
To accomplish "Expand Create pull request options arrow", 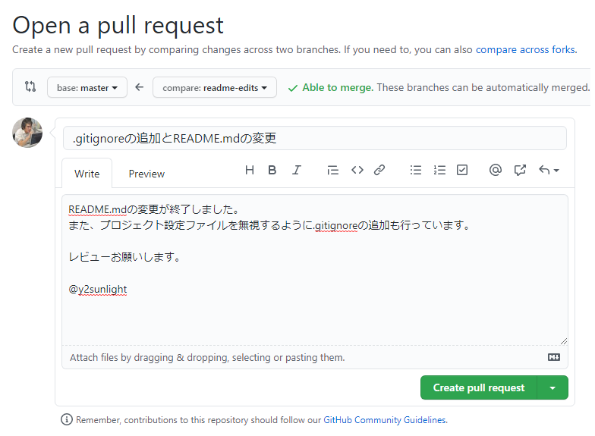I will pyautogui.click(x=552, y=387).
